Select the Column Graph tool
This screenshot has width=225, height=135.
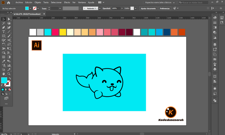9,65
